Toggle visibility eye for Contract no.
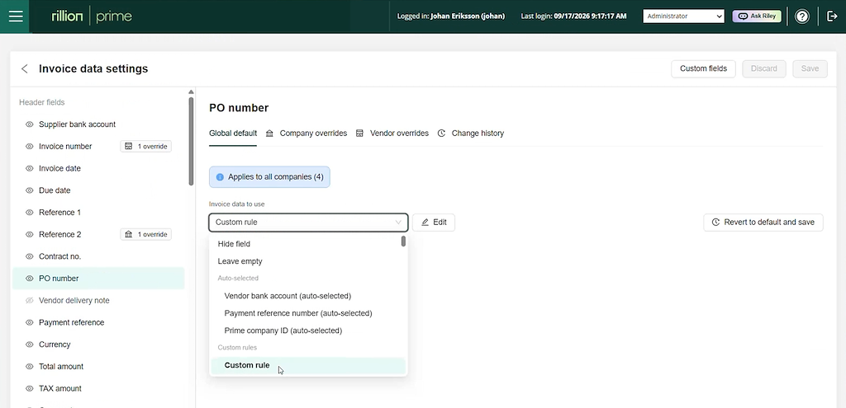 click(x=30, y=256)
